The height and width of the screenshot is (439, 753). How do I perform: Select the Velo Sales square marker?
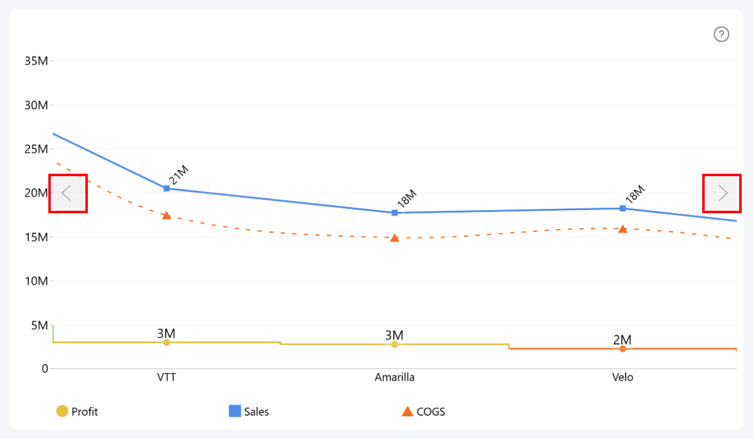pos(622,208)
